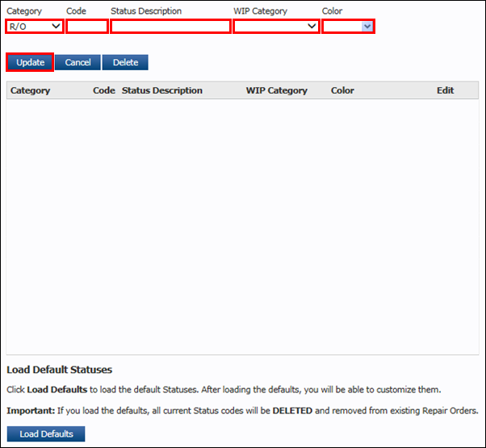
Task: Click the Cancel button
Action: point(78,62)
